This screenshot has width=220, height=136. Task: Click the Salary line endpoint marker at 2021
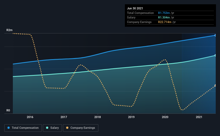(215, 55)
